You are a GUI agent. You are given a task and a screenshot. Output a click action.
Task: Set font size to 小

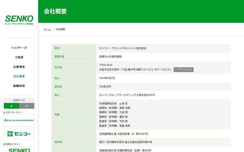point(11,106)
